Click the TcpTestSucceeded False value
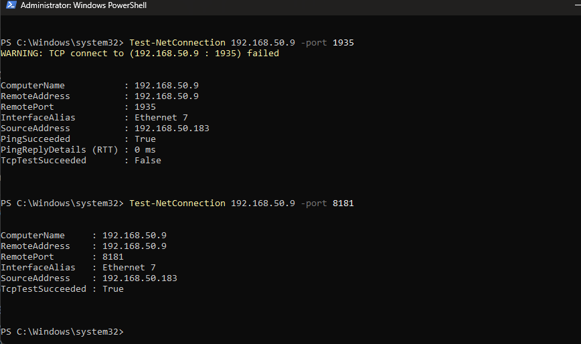This screenshot has height=344, width=581. (147, 161)
